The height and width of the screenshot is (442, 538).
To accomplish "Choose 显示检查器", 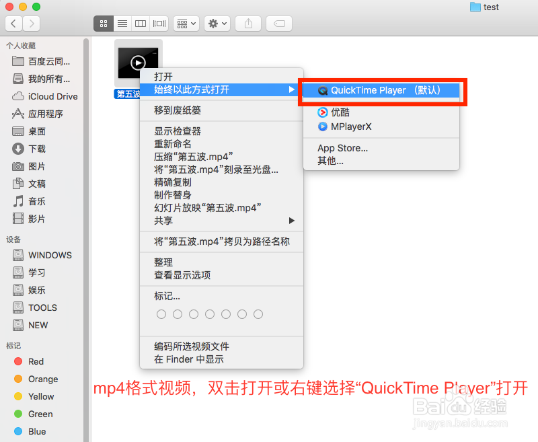I will coord(222,131).
